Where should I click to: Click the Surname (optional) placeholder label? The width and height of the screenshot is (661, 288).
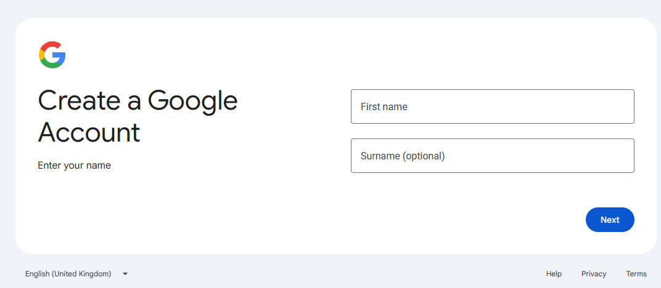pyautogui.click(x=403, y=156)
